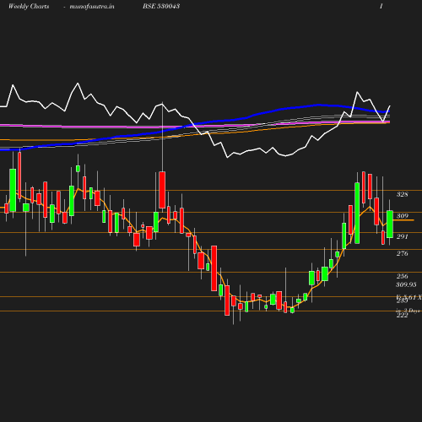Click the 256 price level label
The width and height of the screenshot is (422, 422).
pos(403,276)
